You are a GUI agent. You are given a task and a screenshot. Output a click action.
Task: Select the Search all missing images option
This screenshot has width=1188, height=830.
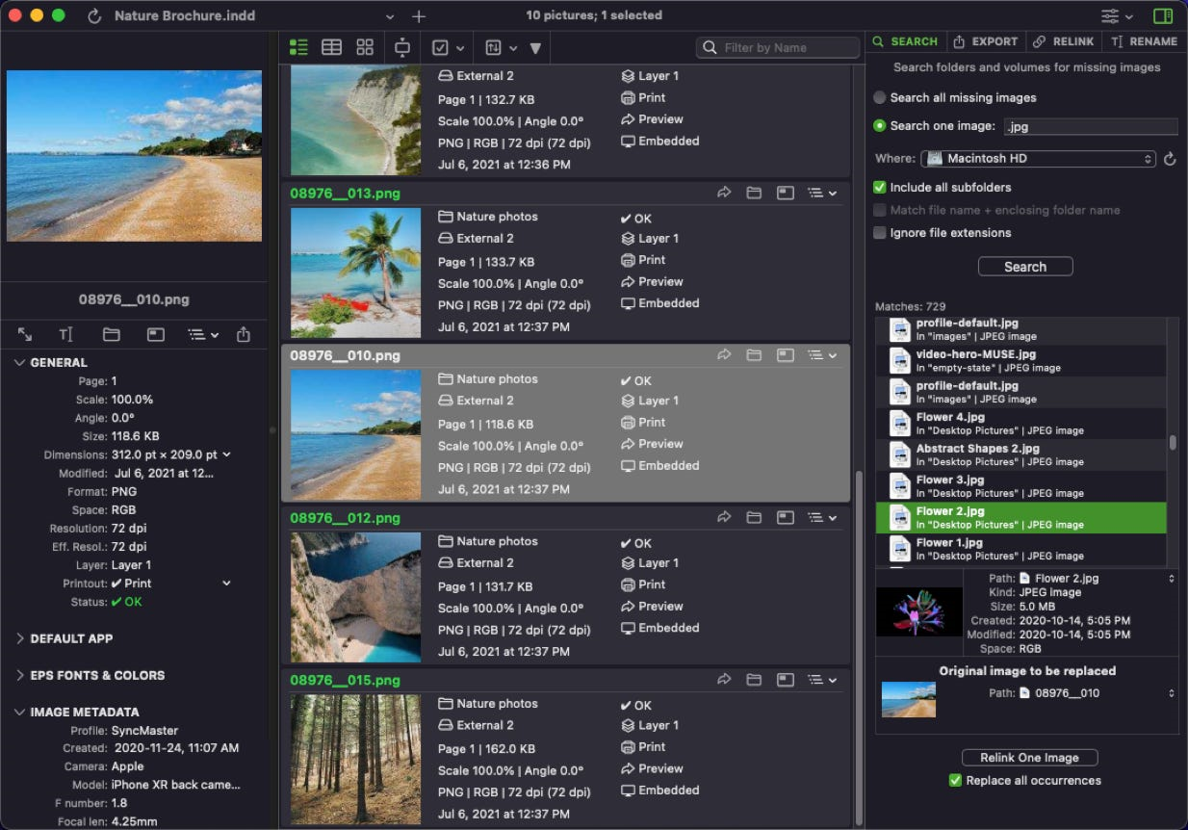click(x=880, y=97)
